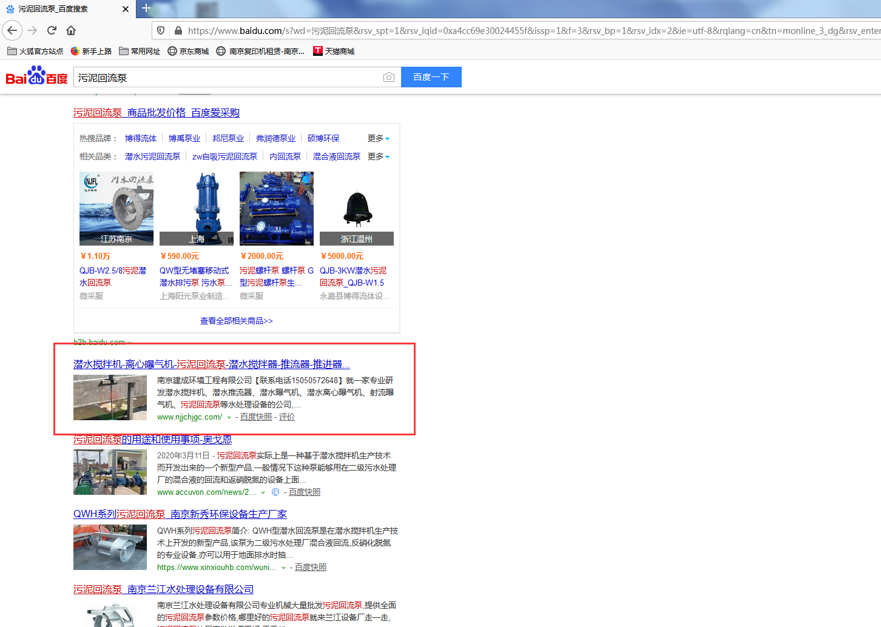Select brand 博禹泵业
The width and height of the screenshot is (881, 627).
click(x=184, y=138)
